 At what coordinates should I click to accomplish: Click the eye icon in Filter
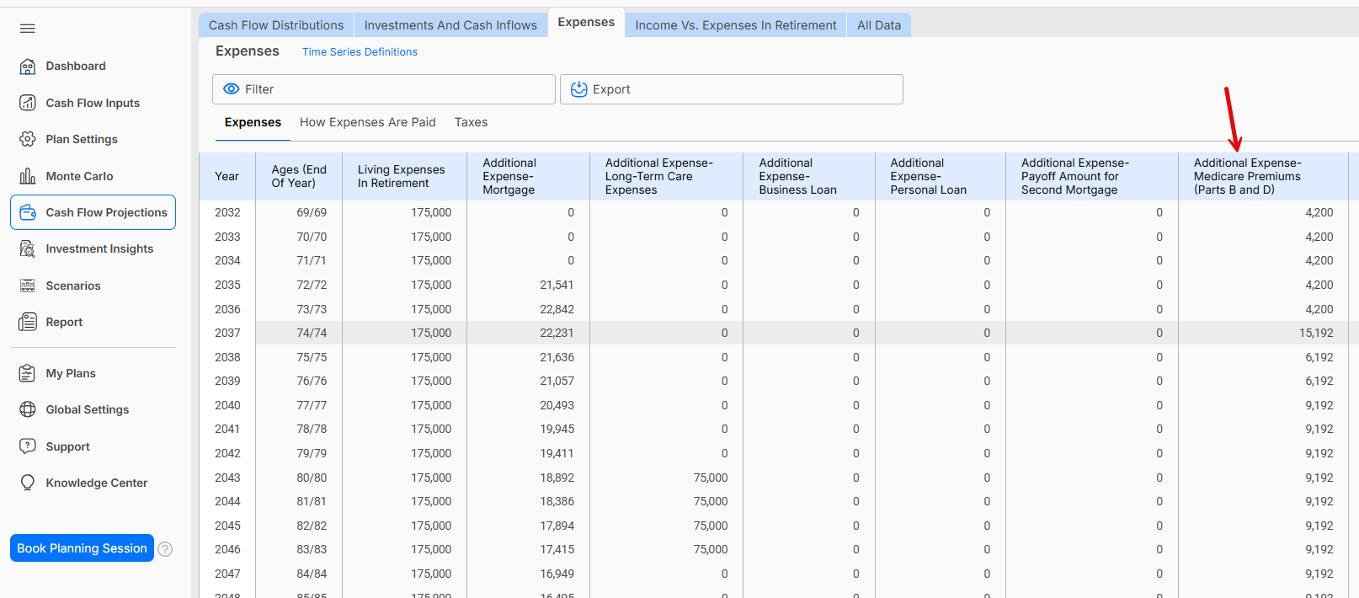point(232,89)
